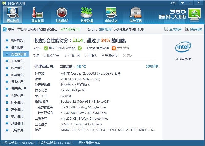Select 主板信息 in the sidebar
This screenshot has height=146, width=205.
(x=16, y=61)
